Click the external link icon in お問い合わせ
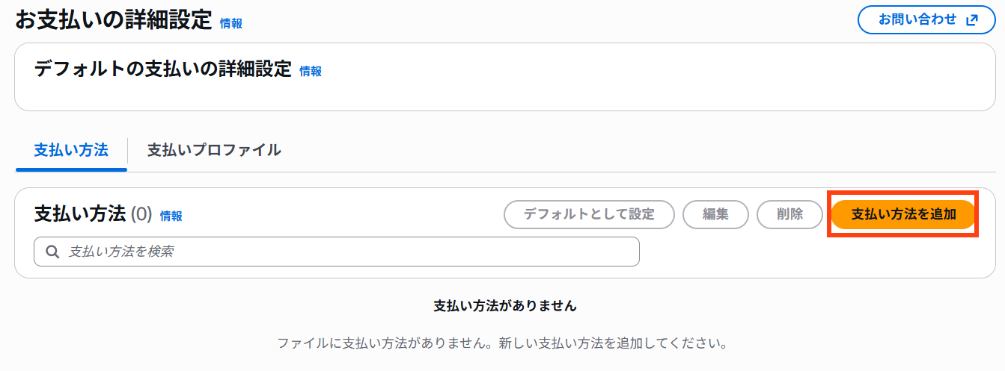1005x371 pixels. click(971, 20)
